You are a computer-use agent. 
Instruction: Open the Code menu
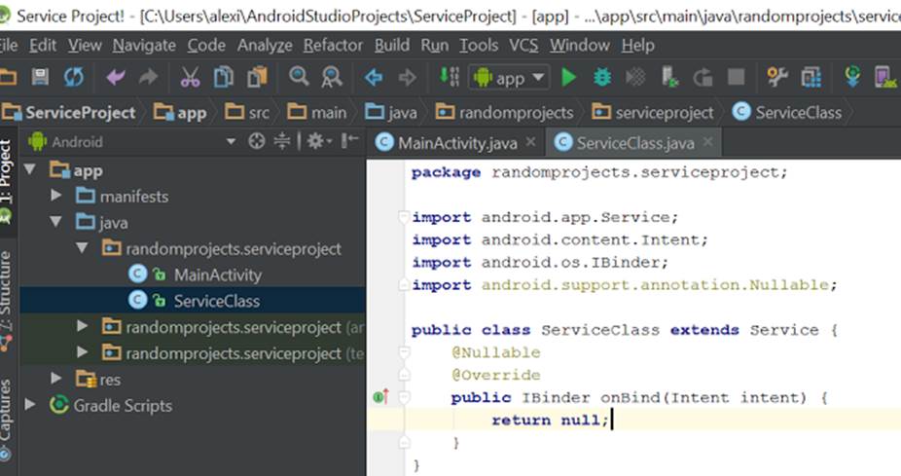pyautogui.click(x=206, y=45)
